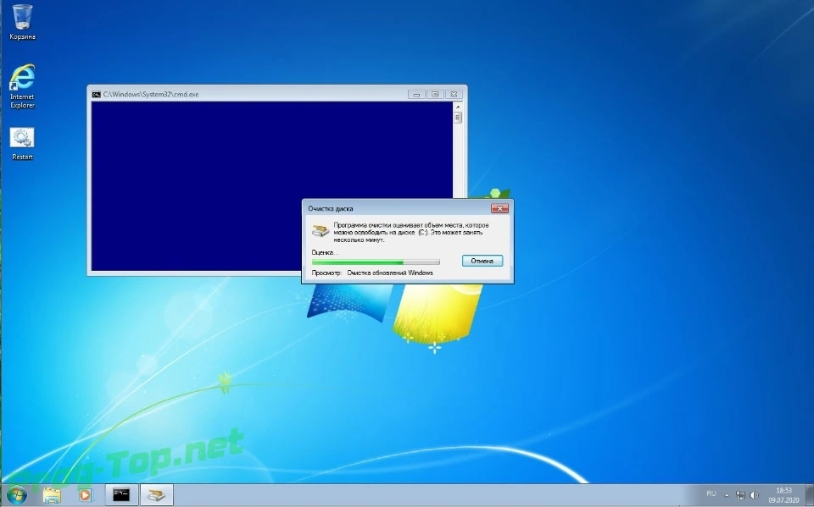Image resolution: width=814 pixels, height=507 pixels.
Task: Click the Show desktop strip at taskbar end
Action: tap(809, 495)
